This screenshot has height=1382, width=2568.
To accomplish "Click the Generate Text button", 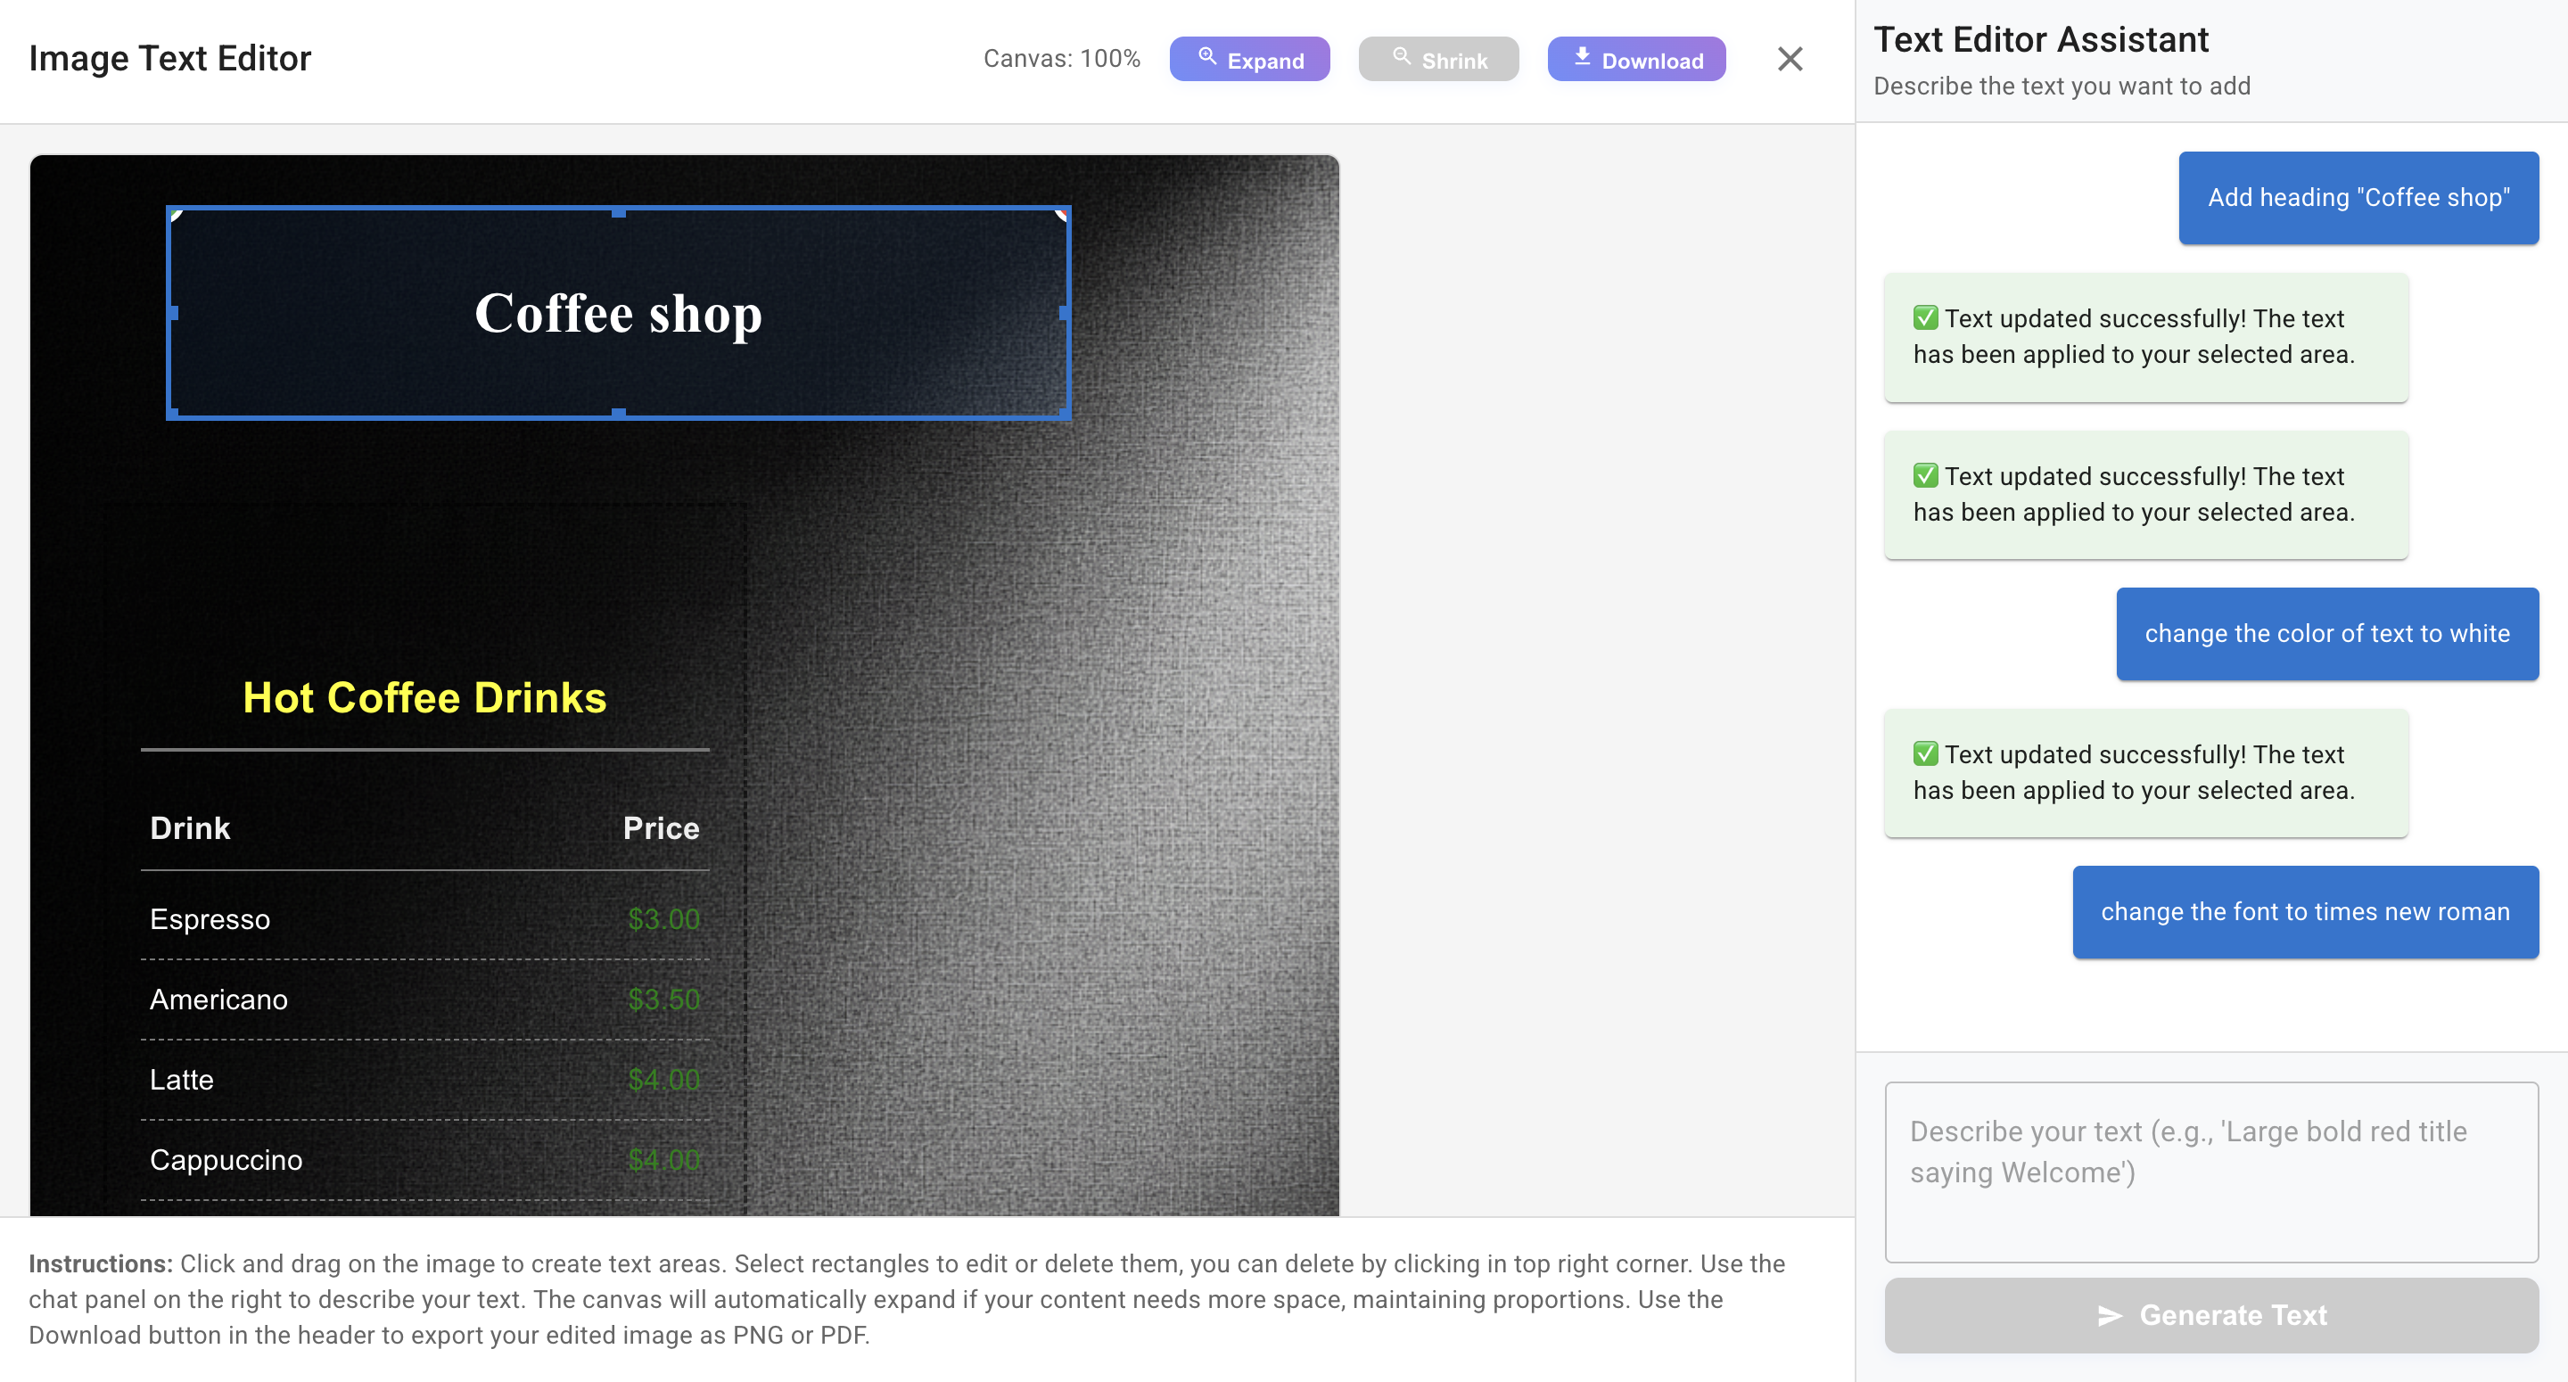I will [2210, 1316].
